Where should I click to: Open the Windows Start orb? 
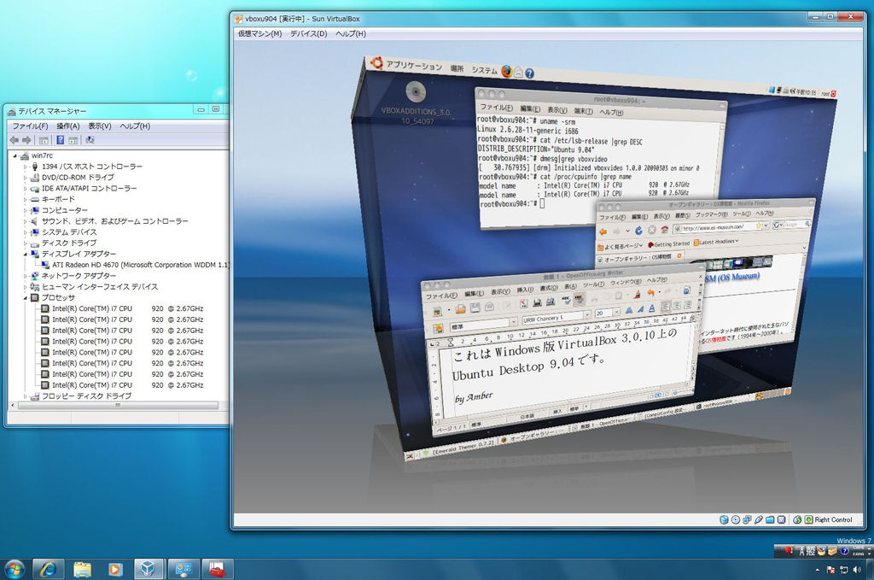tap(15, 570)
